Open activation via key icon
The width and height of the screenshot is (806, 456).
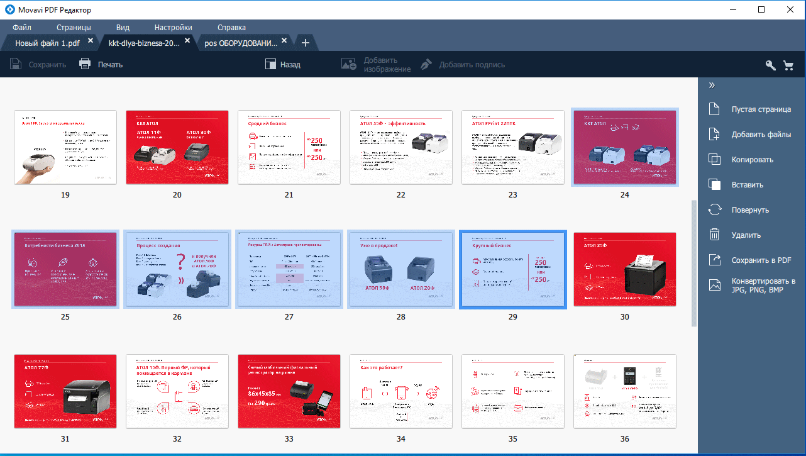pyautogui.click(x=770, y=65)
